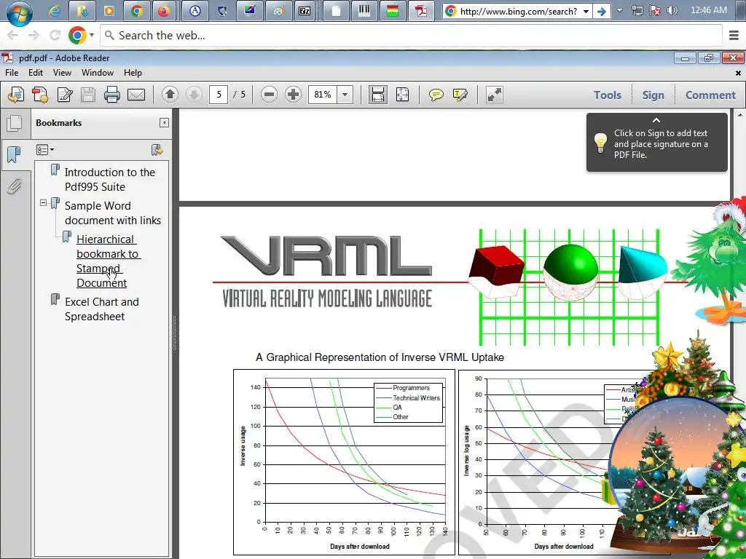This screenshot has height=559, width=746.
Task: Open the piano keyboard app in taskbar
Action: point(364,11)
